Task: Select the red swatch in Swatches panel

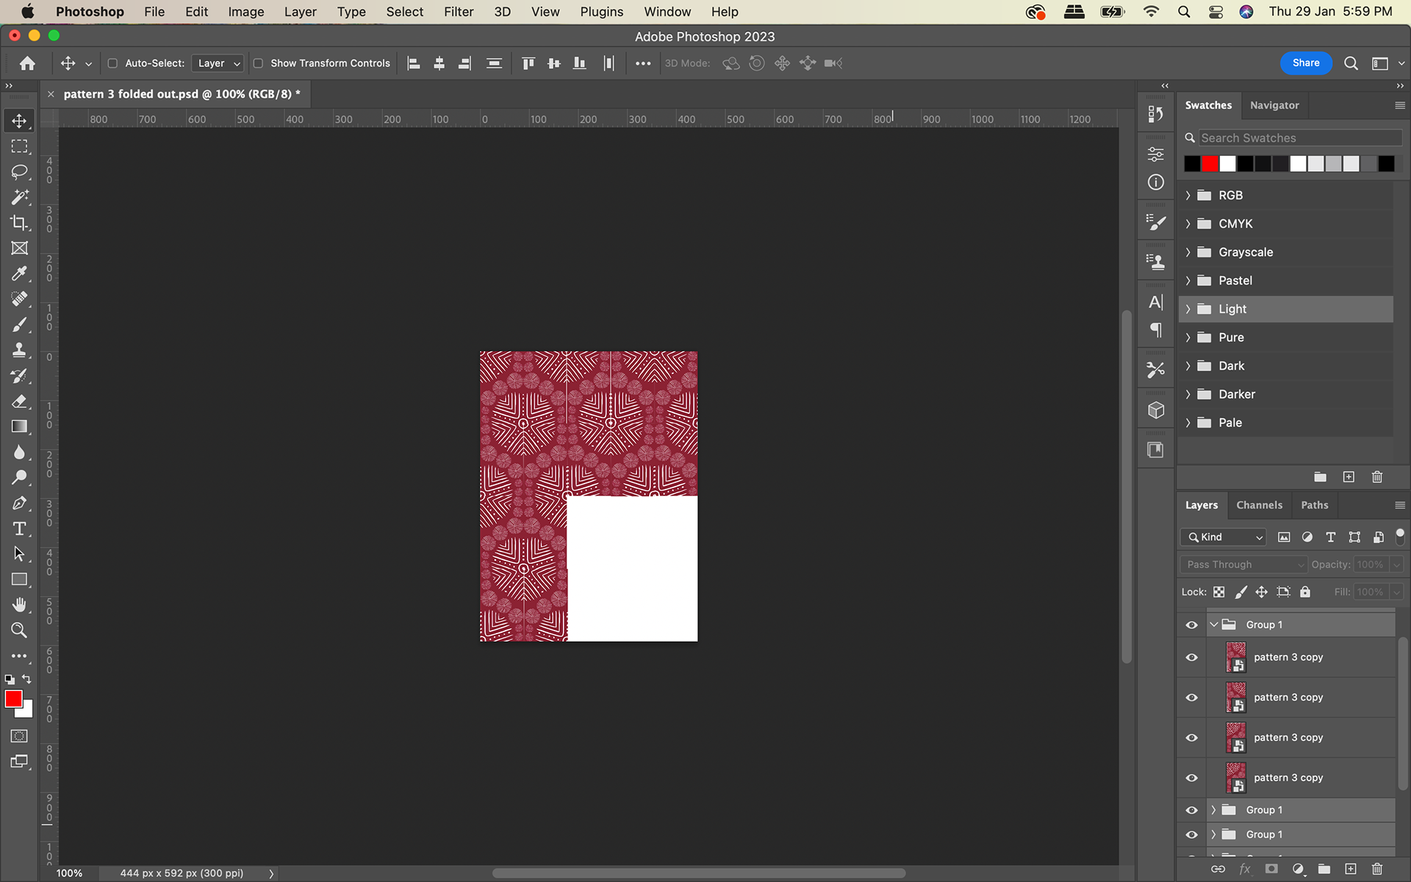Action: tap(1208, 163)
